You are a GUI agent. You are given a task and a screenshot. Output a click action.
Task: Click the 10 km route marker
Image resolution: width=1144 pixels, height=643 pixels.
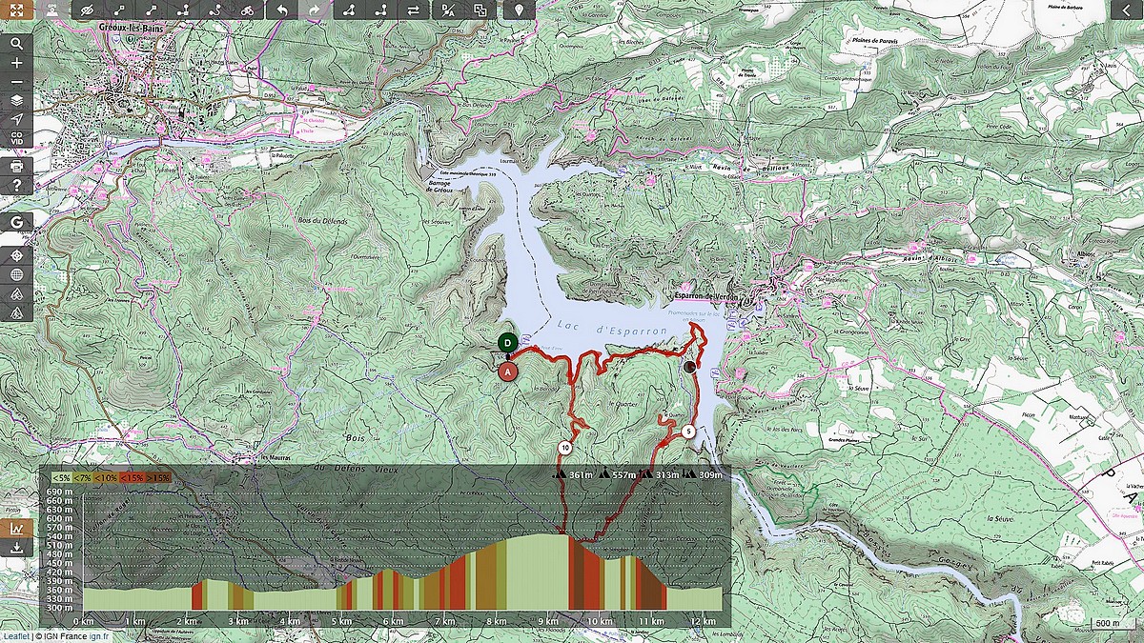point(565,448)
